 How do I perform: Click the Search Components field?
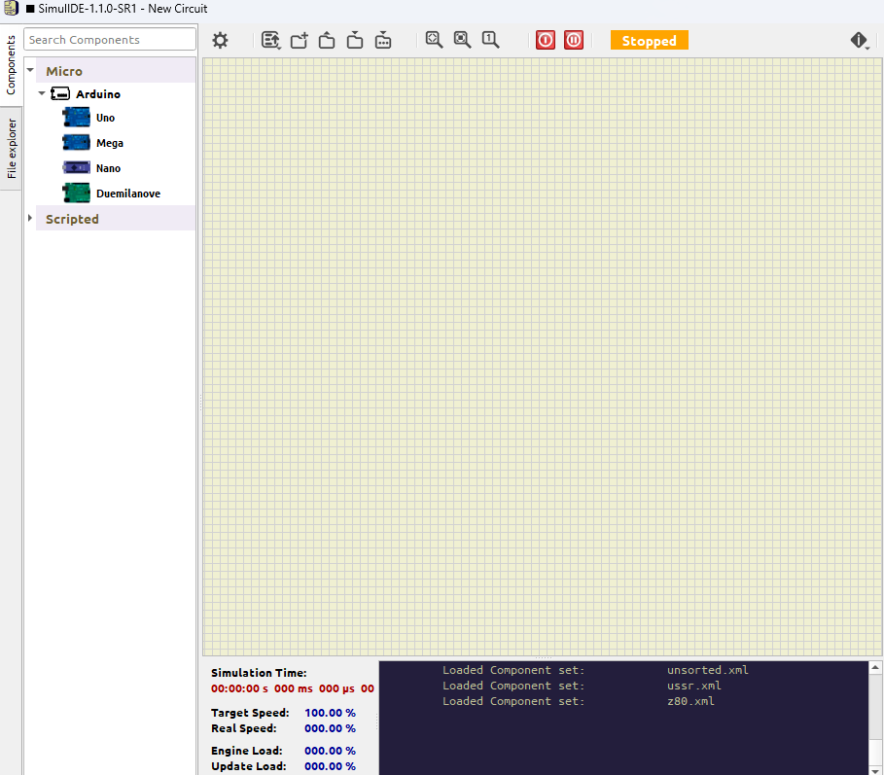(x=110, y=40)
